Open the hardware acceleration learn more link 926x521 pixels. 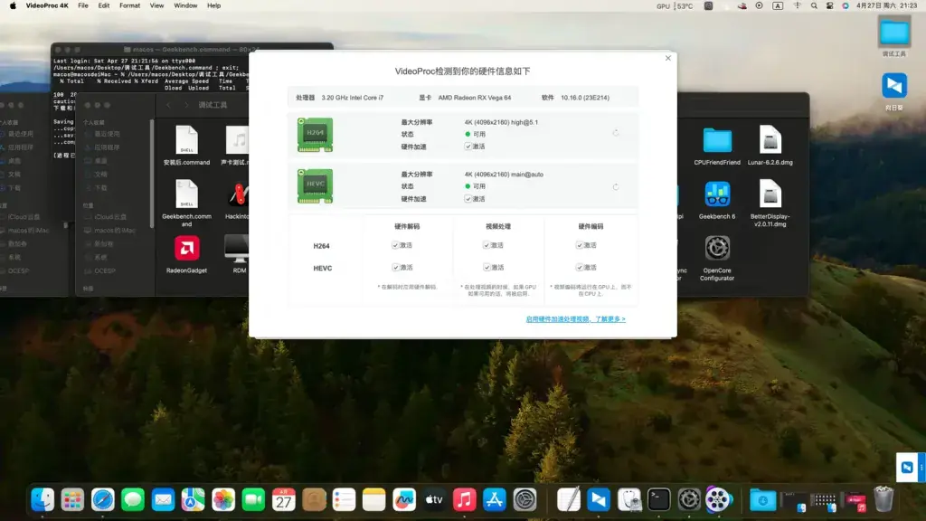point(575,319)
